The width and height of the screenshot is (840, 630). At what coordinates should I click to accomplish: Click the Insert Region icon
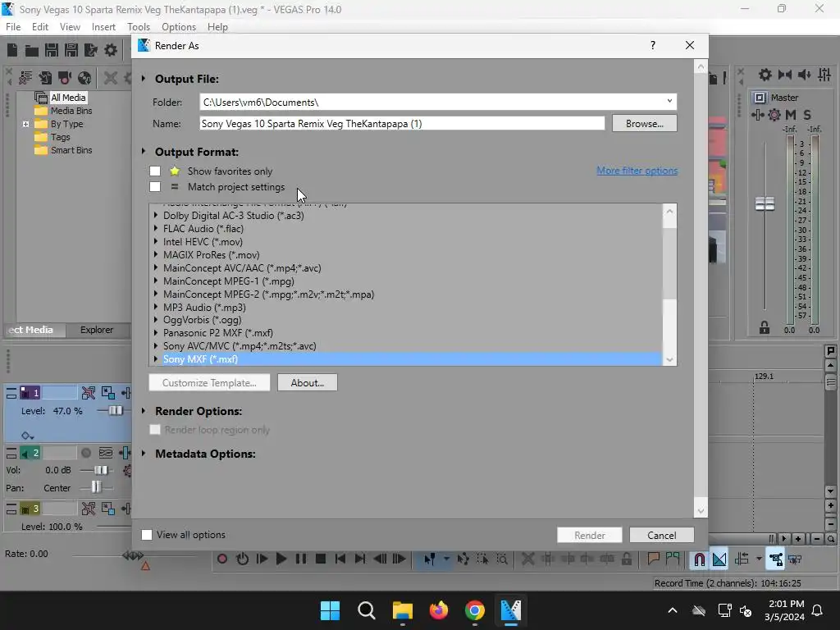(673, 559)
